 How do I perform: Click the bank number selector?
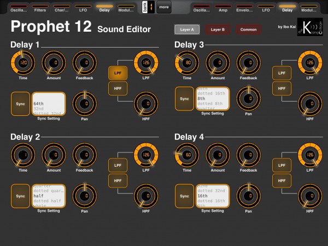tap(148, 7)
